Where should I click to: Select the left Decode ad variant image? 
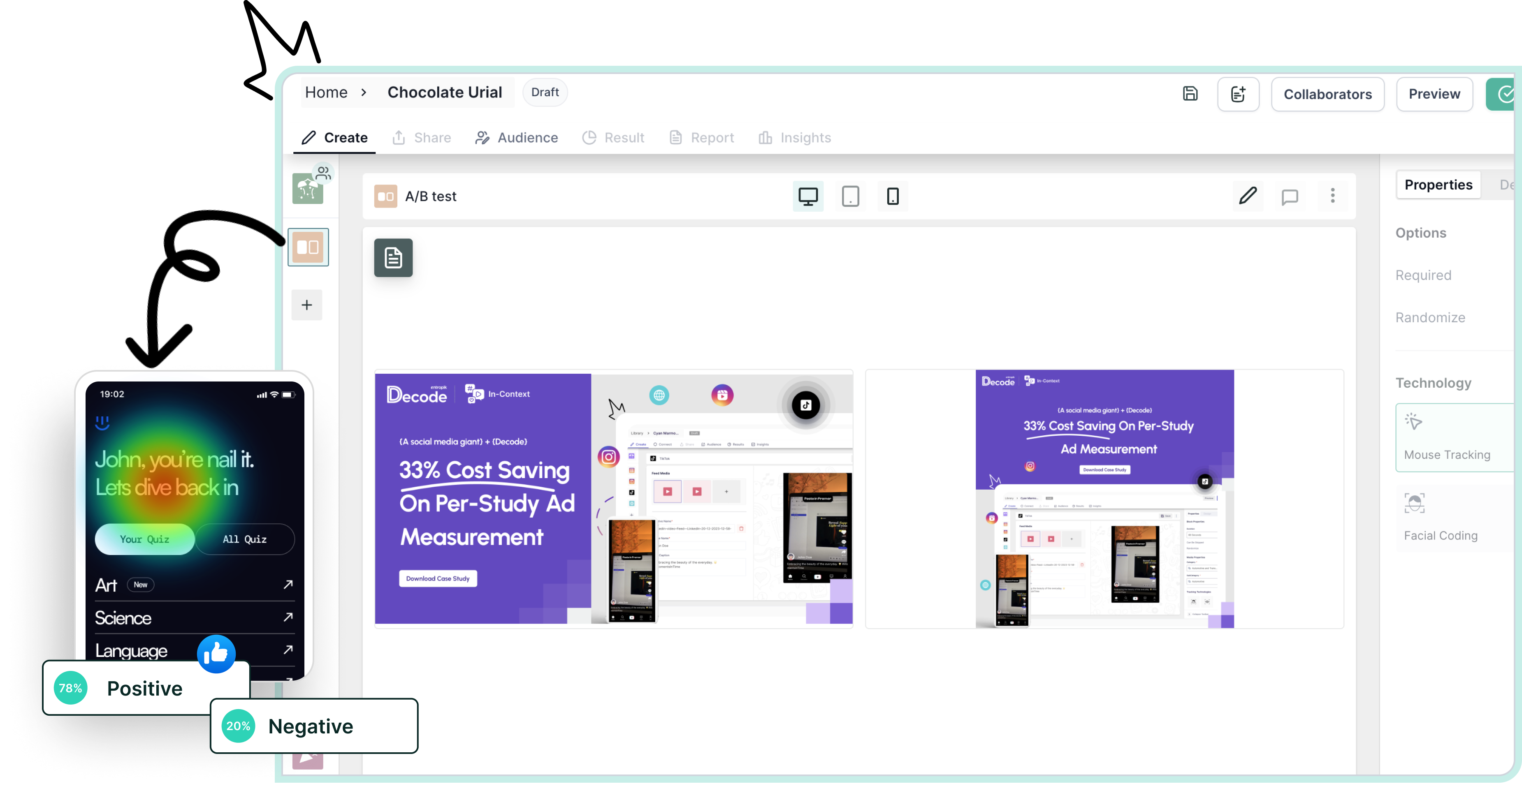(613, 498)
